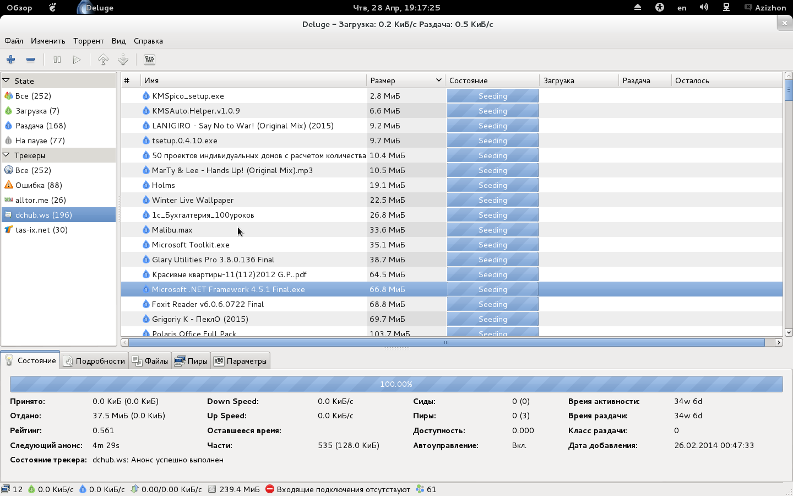
Task: Click Seeding bar for Grigoriy K - ПеклО
Action: [x=492, y=319]
